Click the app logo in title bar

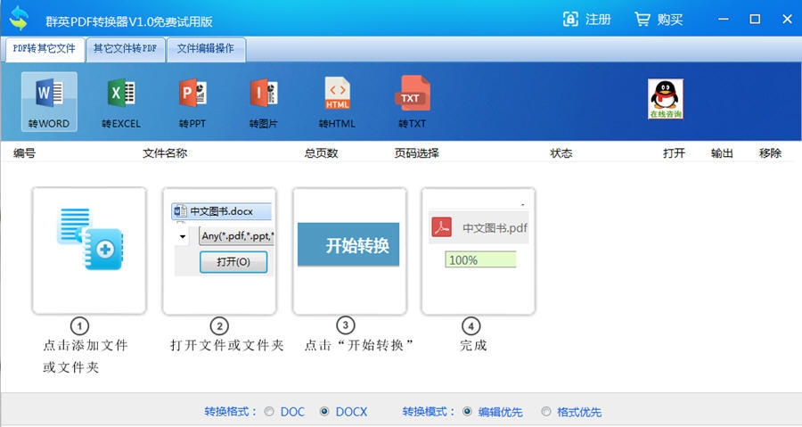click(20, 19)
